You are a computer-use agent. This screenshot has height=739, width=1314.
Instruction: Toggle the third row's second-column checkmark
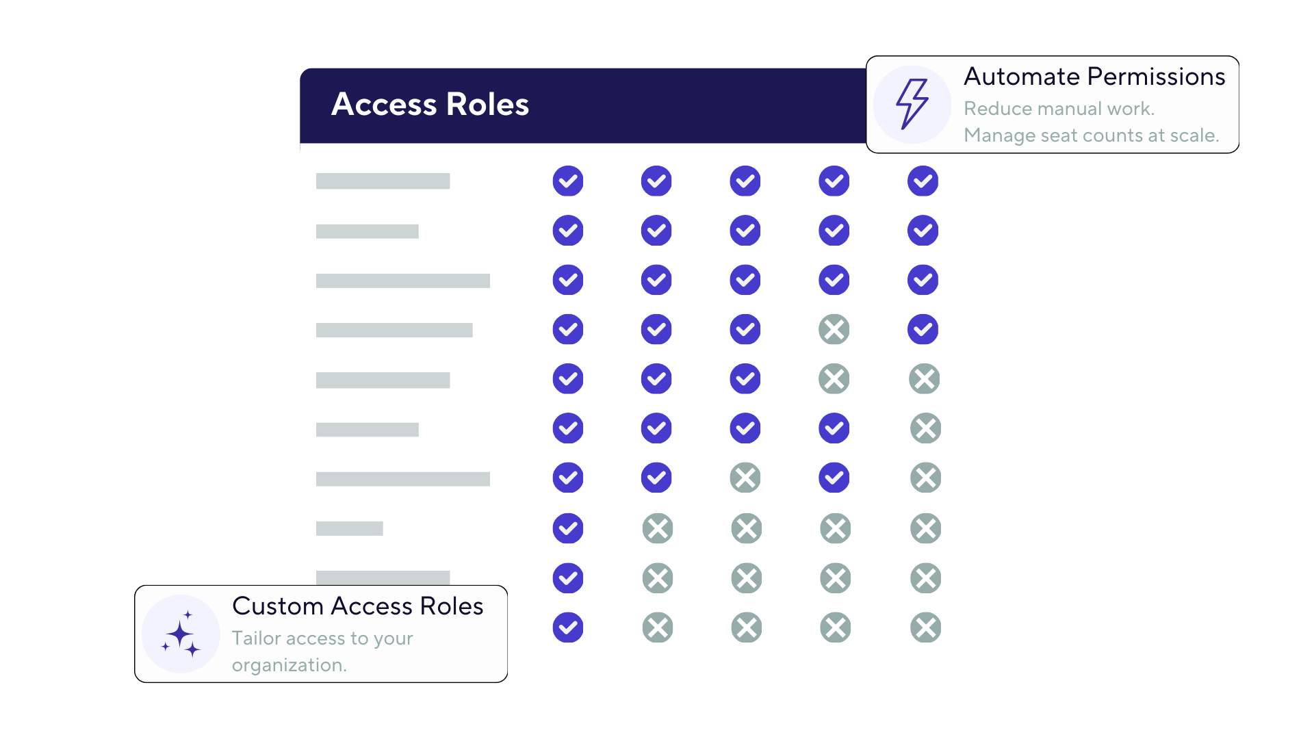click(x=656, y=281)
